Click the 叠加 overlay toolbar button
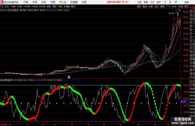 (x=145, y=6)
